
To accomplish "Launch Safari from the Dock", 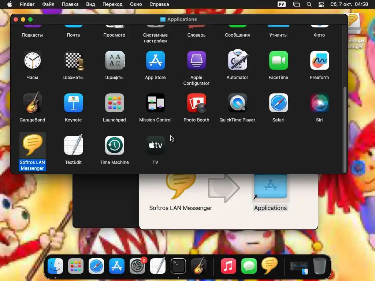I will click(x=96, y=266).
